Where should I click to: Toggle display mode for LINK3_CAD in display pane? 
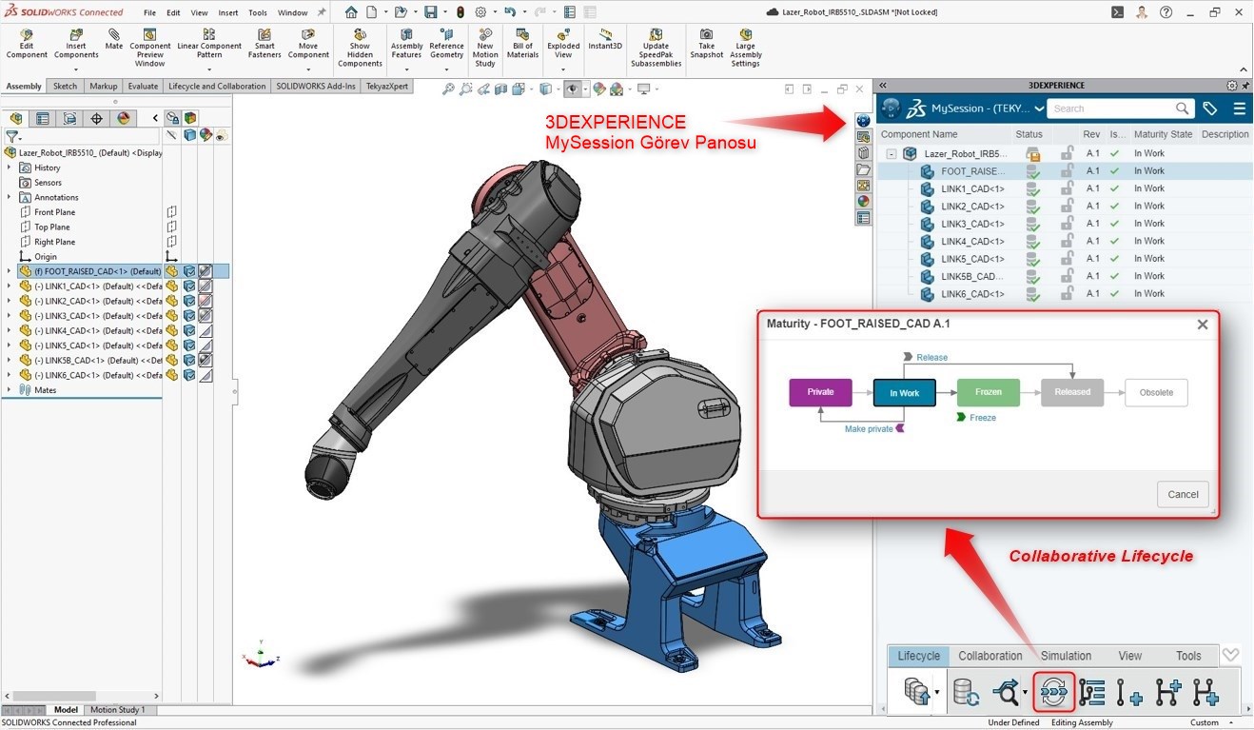pyautogui.click(x=189, y=316)
